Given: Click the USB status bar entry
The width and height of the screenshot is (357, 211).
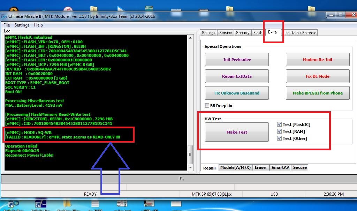Looking at the screenshot, I should (x=274, y=194).
